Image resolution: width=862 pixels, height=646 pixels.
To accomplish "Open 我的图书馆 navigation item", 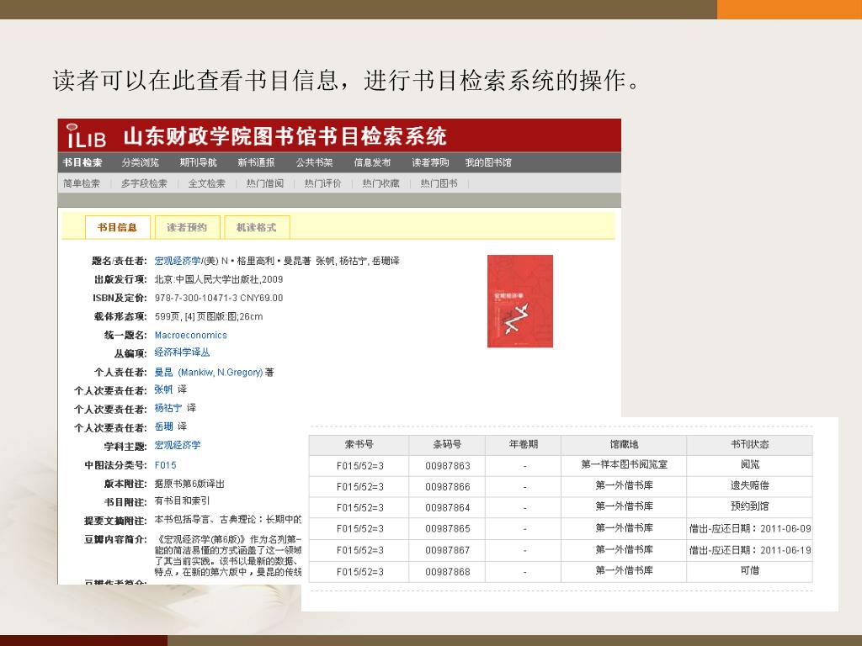I will pyautogui.click(x=488, y=162).
